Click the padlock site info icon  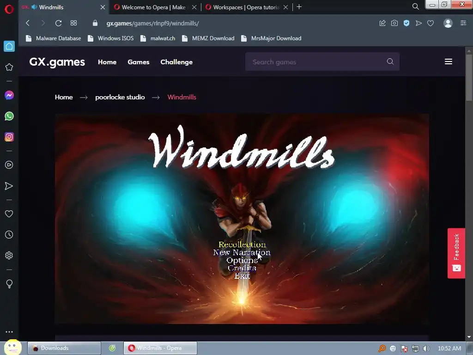coord(95,23)
